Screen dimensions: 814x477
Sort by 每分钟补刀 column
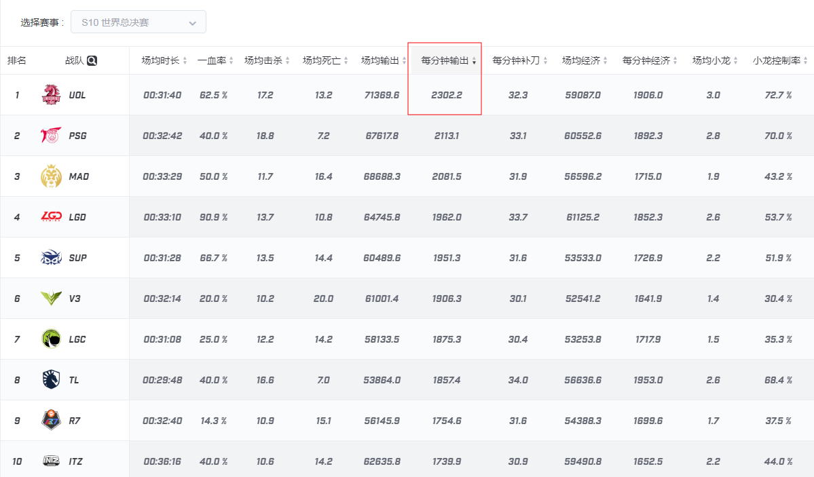tap(519, 61)
